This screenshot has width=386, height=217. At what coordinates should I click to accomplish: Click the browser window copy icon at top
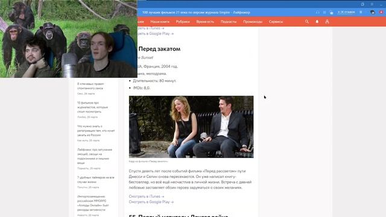pos(362,4)
